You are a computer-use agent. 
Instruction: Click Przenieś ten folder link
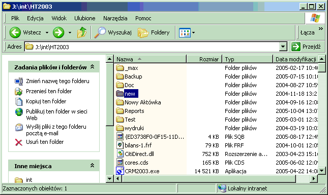click(x=49, y=91)
